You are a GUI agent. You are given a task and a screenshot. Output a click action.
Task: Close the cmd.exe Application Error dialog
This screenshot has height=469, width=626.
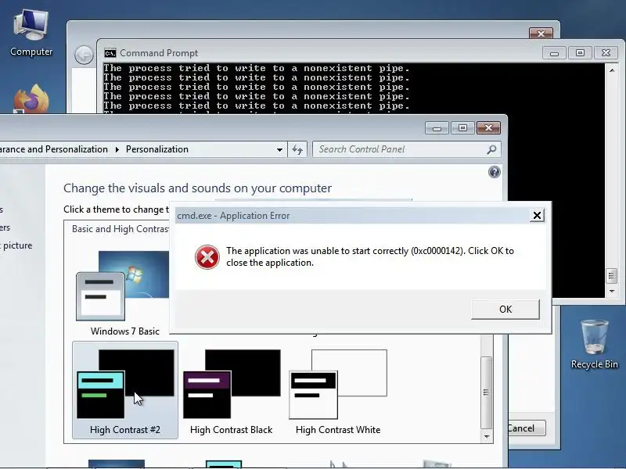point(537,216)
